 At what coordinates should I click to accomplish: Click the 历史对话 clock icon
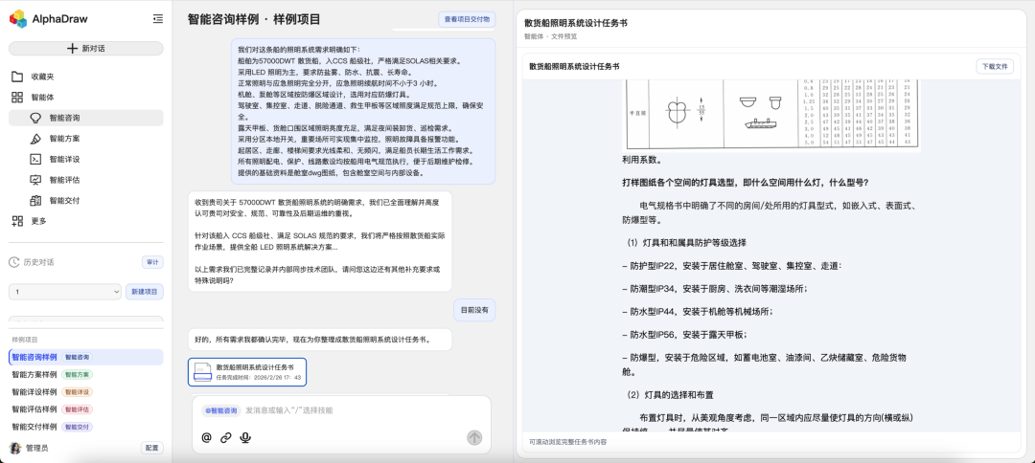(x=13, y=262)
